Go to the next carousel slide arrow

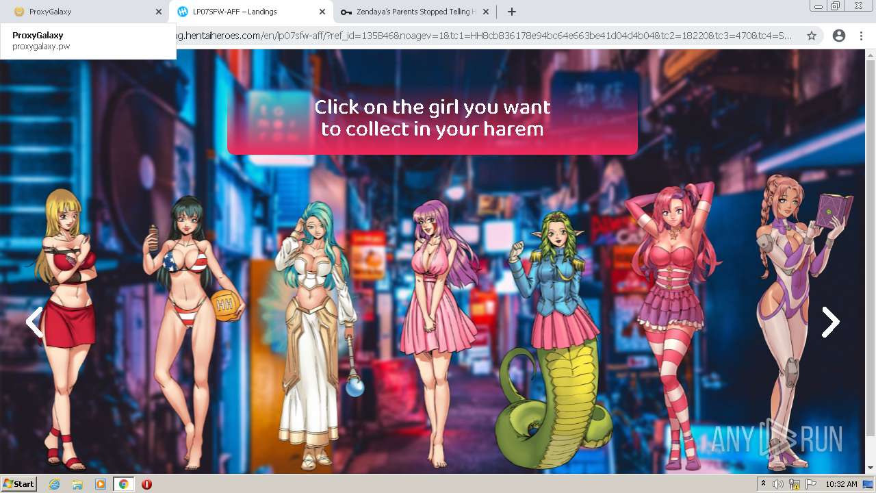point(830,322)
